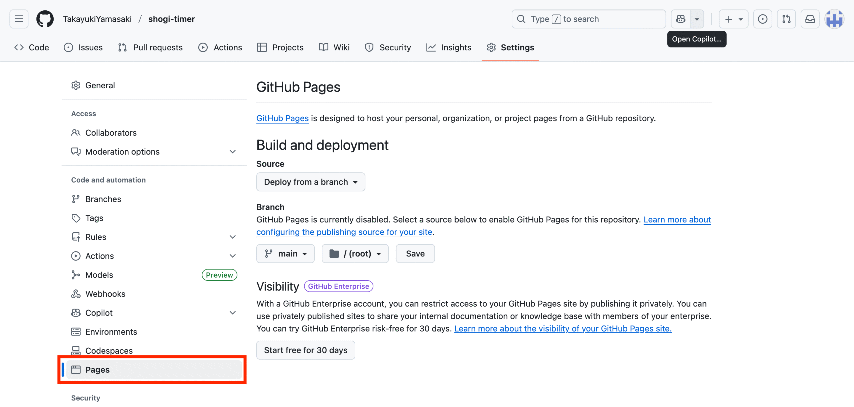
Task: Open the user avatar menu
Action: tap(834, 19)
